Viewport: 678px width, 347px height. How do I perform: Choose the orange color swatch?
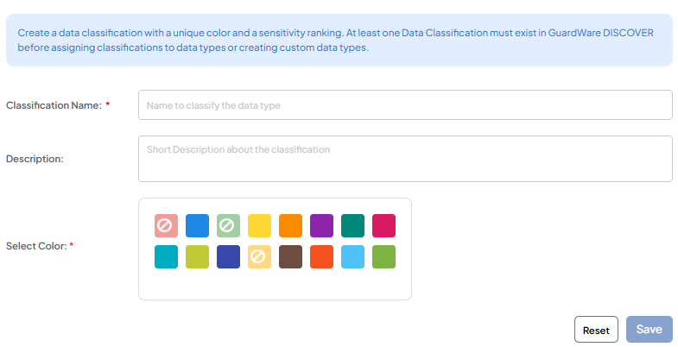click(x=290, y=225)
